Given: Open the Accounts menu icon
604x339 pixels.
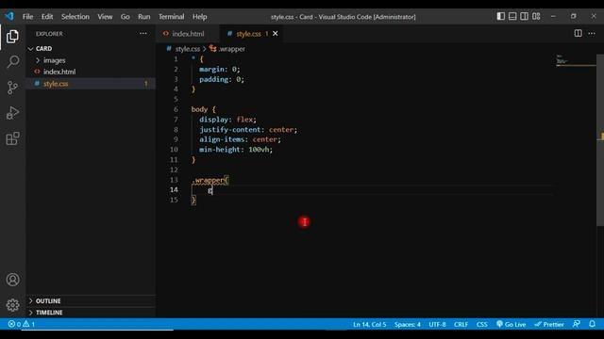Looking at the screenshot, I should (x=12, y=280).
